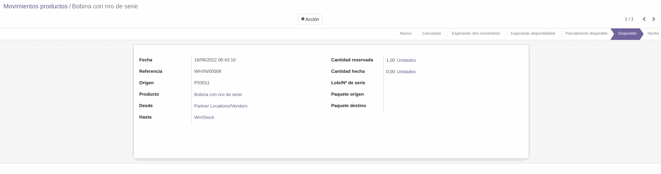Click the WH/IN/00008 reference value

(x=208, y=71)
